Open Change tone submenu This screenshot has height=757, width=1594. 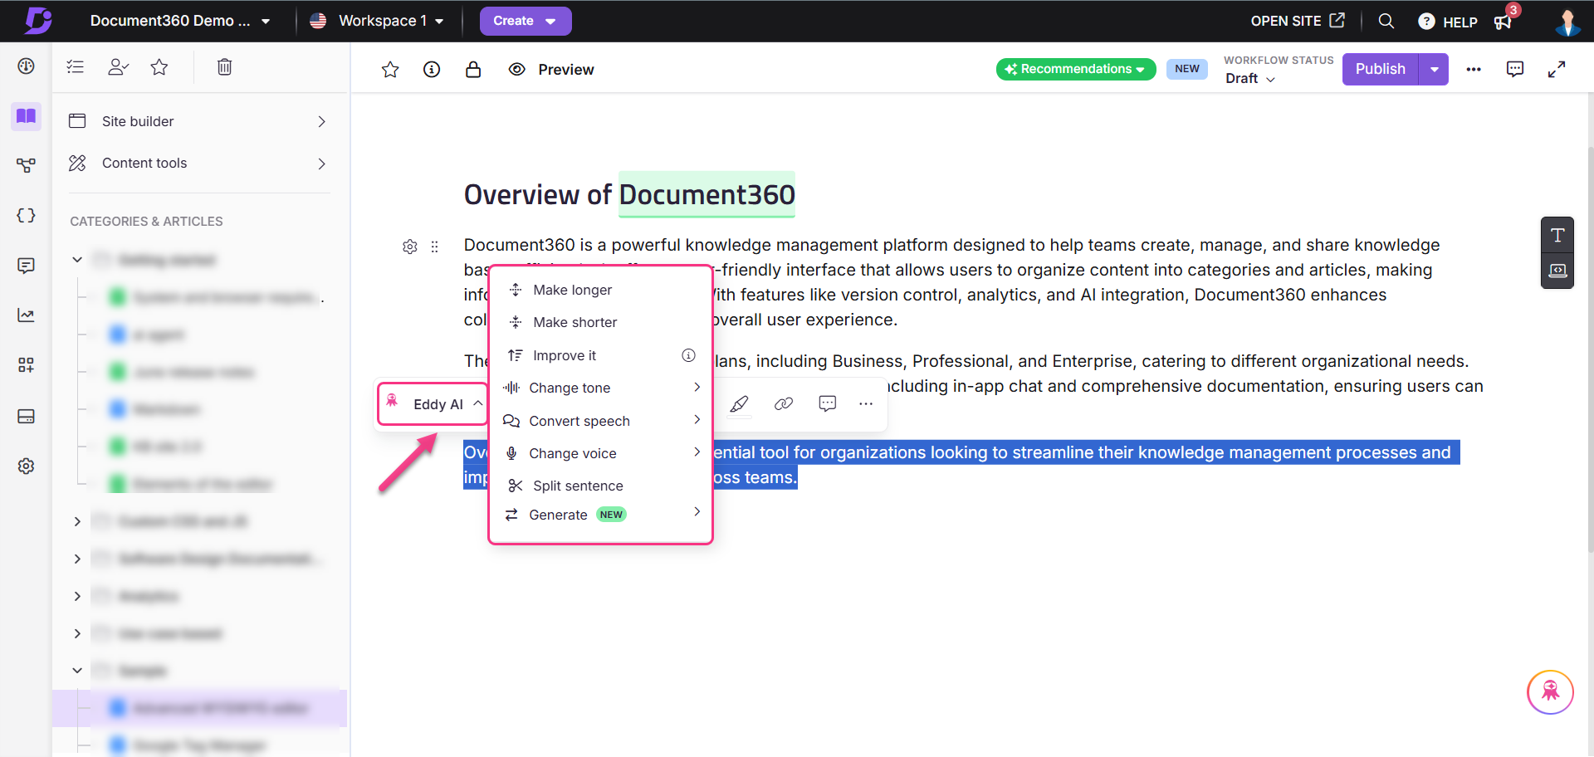[x=600, y=388]
